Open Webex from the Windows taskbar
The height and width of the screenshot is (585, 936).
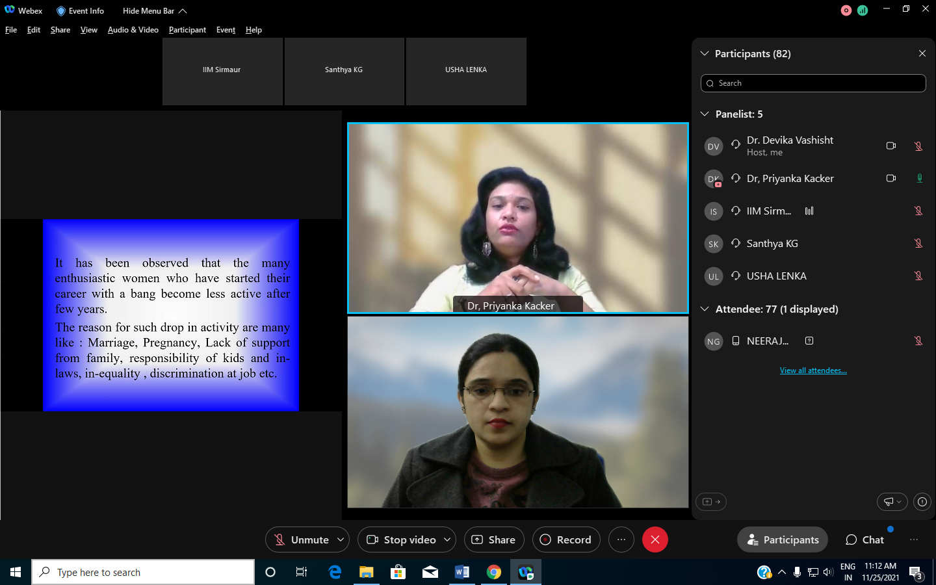(525, 572)
